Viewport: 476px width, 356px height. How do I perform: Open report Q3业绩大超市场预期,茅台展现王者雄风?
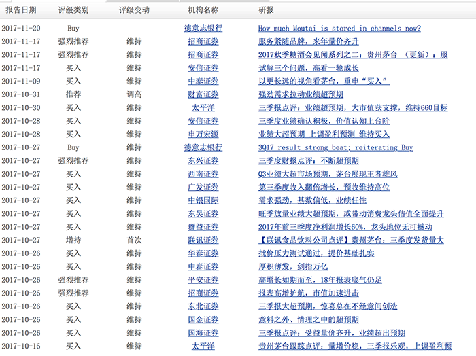[x=328, y=174]
